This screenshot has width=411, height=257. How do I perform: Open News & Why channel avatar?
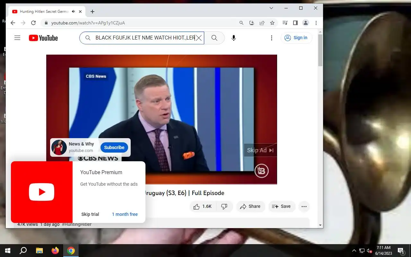tap(59, 147)
